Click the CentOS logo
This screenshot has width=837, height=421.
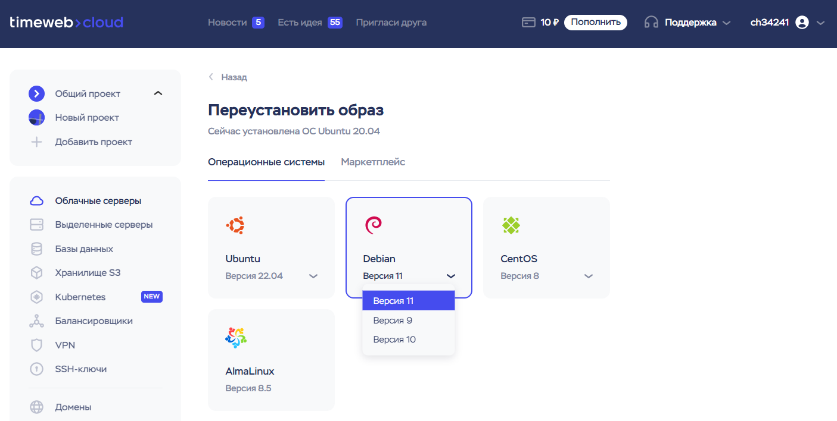click(x=511, y=225)
